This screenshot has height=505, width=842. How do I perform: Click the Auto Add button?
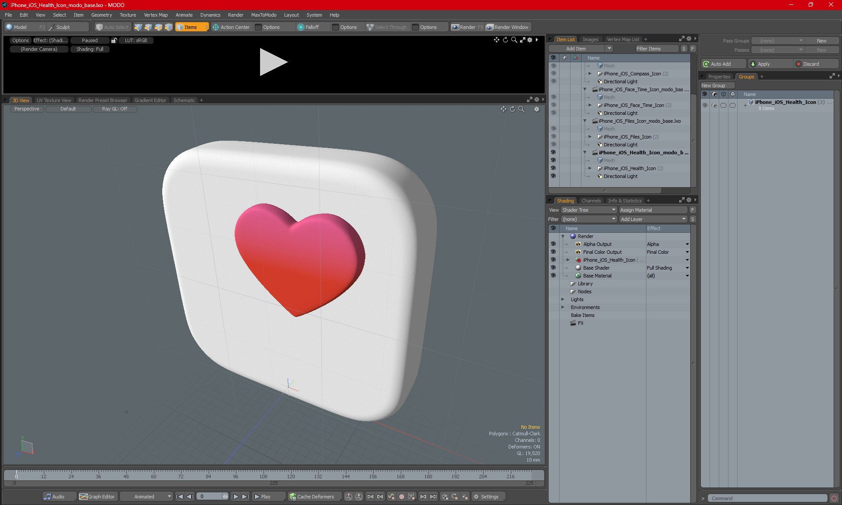pyautogui.click(x=723, y=64)
